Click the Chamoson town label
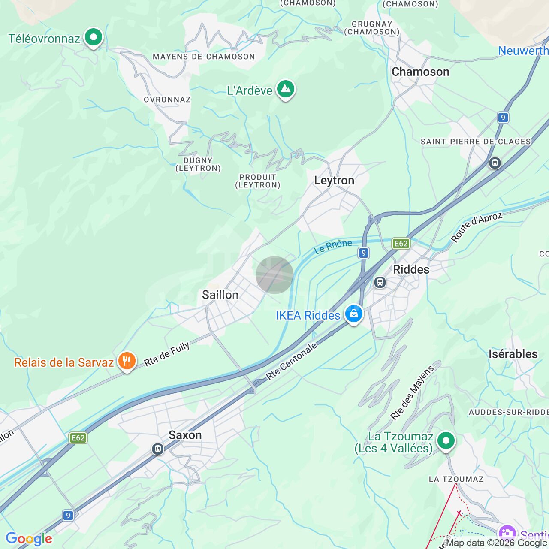The image size is (549, 549). (x=420, y=72)
